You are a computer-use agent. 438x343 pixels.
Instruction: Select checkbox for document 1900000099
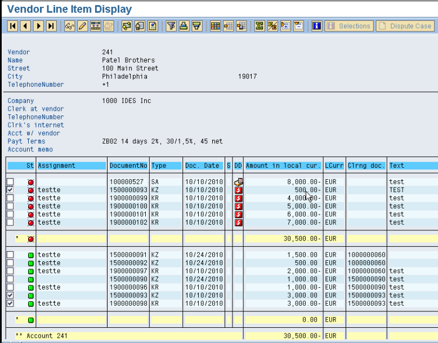(x=10, y=198)
